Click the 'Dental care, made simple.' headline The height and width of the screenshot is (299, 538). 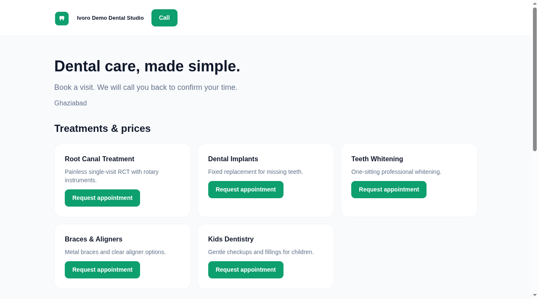point(147,66)
